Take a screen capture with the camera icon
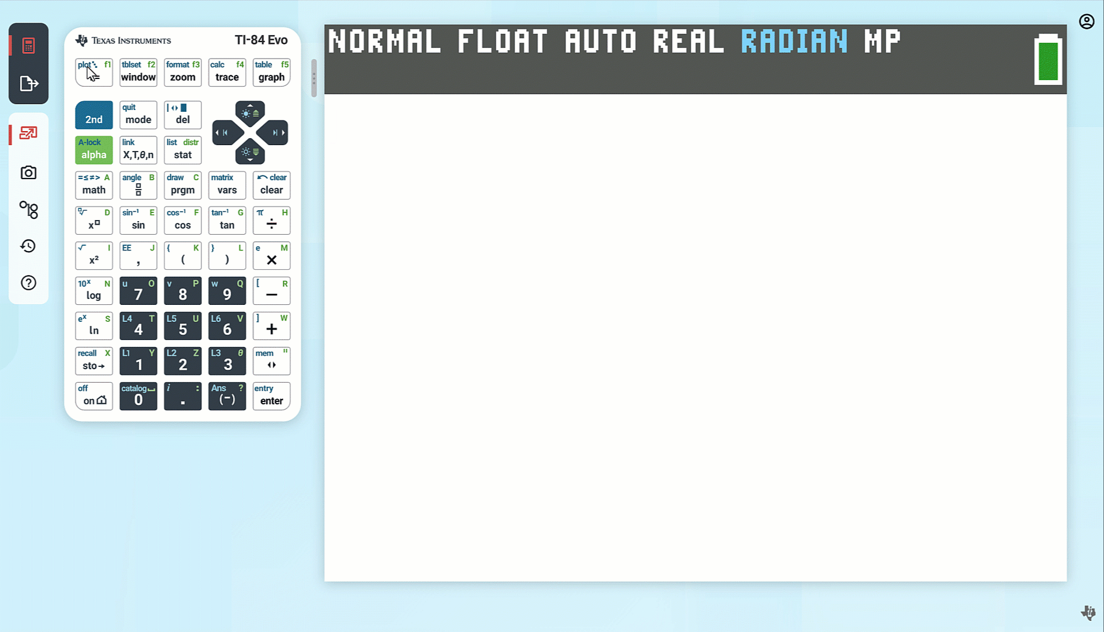The width and height of the screenshot is (1104, 632). click(x=28, y=173)
